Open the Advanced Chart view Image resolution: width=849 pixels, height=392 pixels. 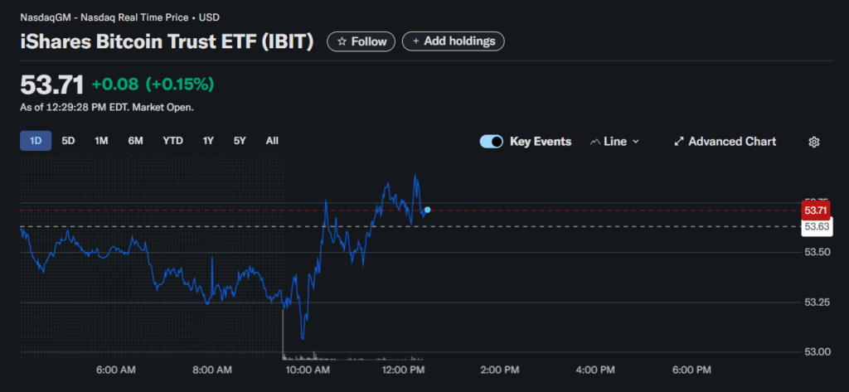click(x=725, y=142)
